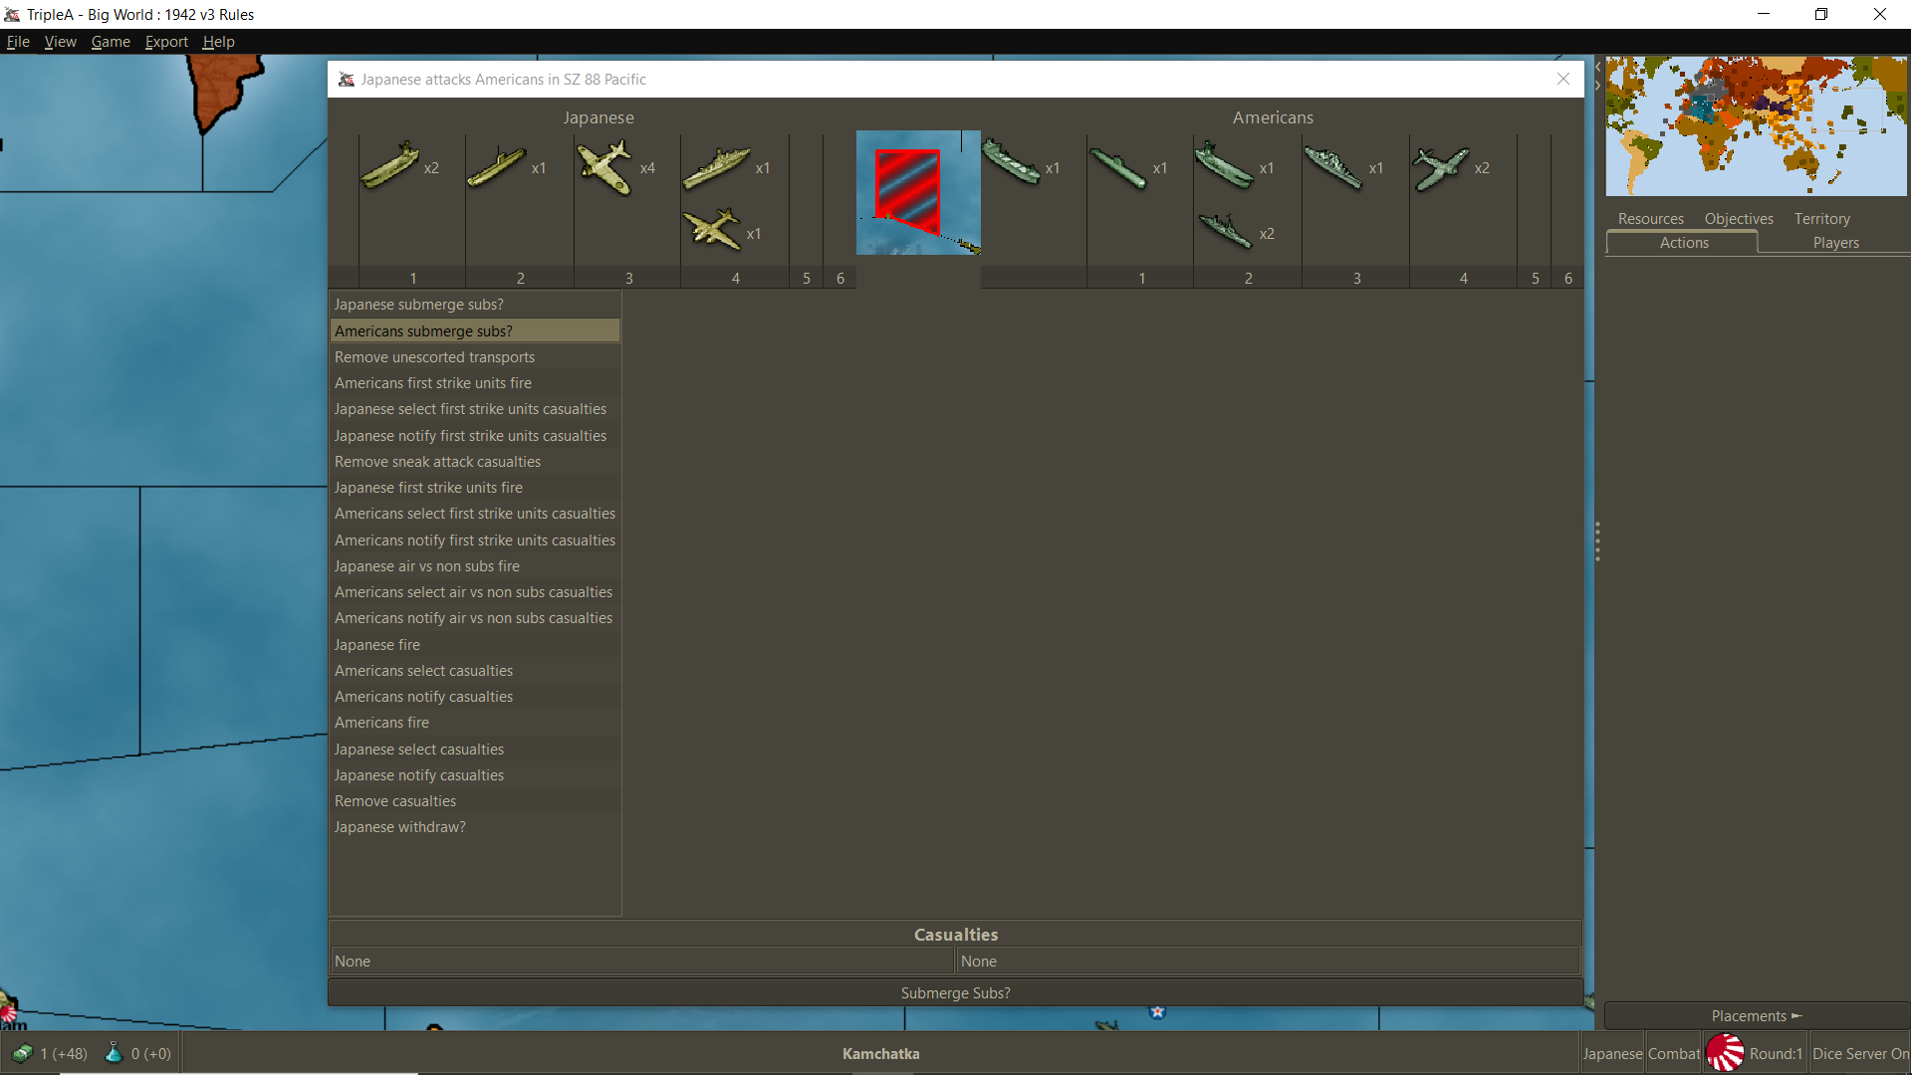This screenshot has width=1912, height=1075.
Task: Click the American aircraft carrier unit icon
Action: pos(1225,165)
